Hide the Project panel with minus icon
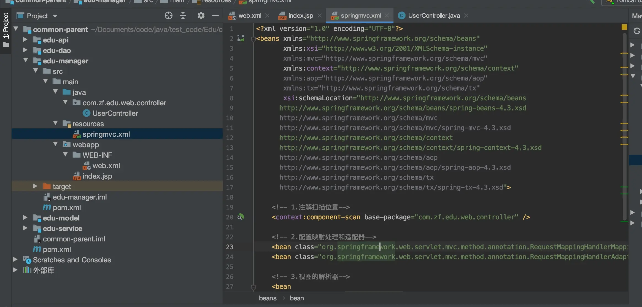This screenshot has width=642, height=307. pos(215,16)
